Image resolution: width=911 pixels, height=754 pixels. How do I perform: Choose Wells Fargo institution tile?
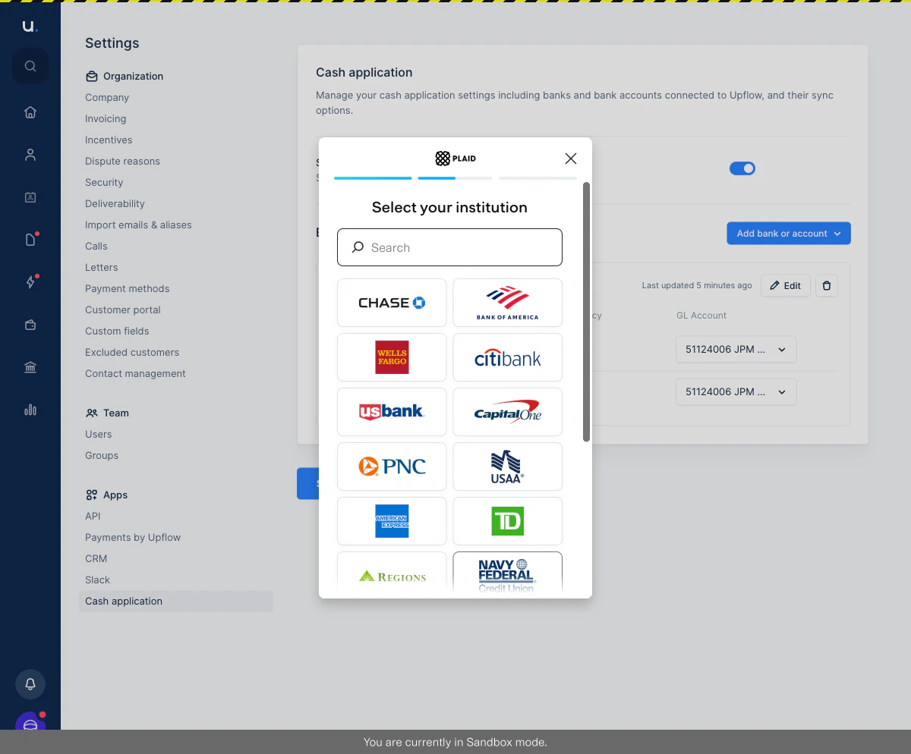coord(392,357)
